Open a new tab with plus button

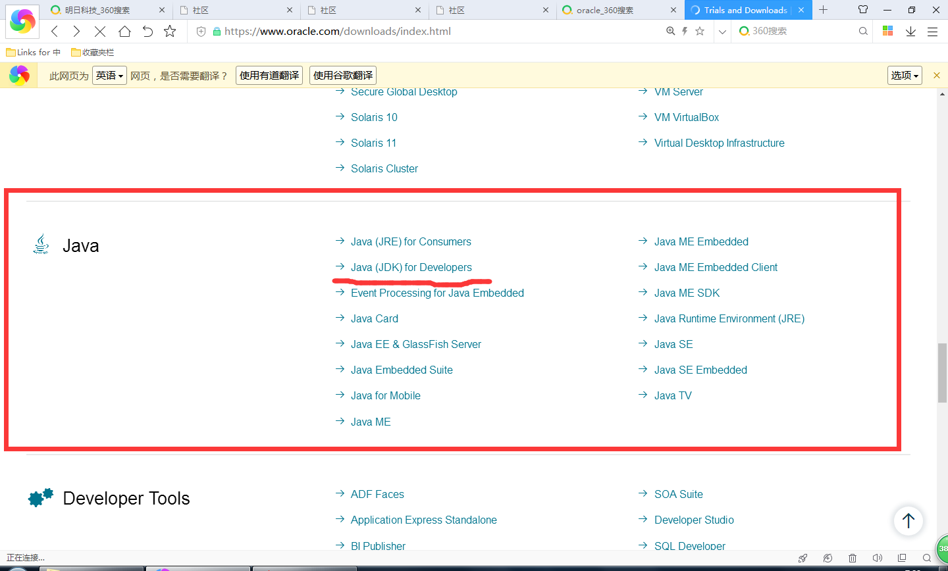point(823,10)
